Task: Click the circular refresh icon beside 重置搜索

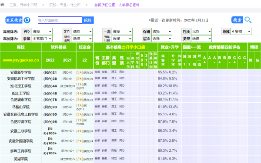Action: tap(27, 20)
